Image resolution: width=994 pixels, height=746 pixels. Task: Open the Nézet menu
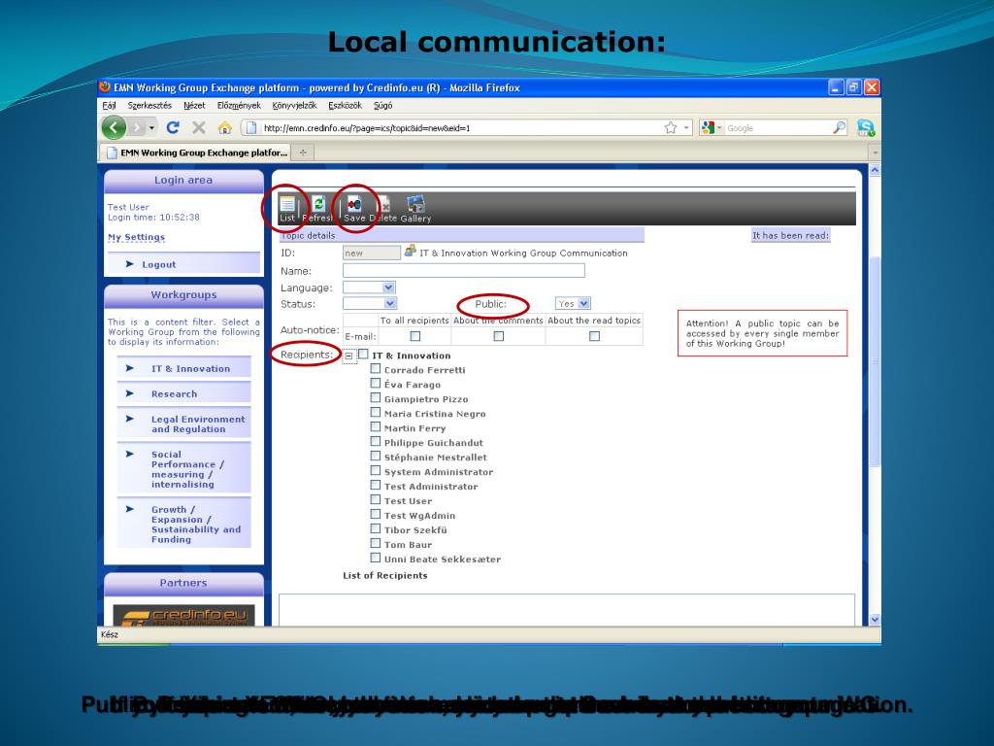pyautogui.click(x=194, y=105)
